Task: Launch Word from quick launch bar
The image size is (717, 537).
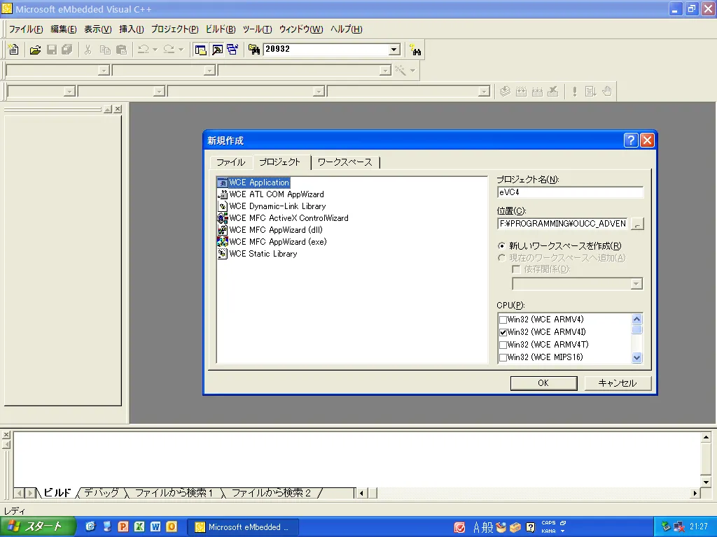Action: 155,527
